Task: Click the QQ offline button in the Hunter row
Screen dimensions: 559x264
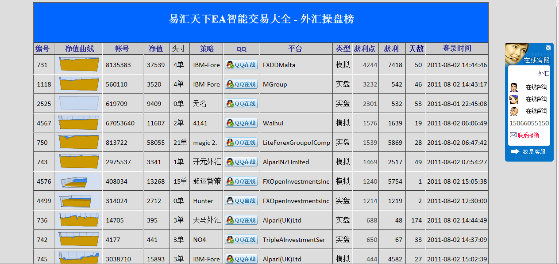Action: tap(241, 201)
